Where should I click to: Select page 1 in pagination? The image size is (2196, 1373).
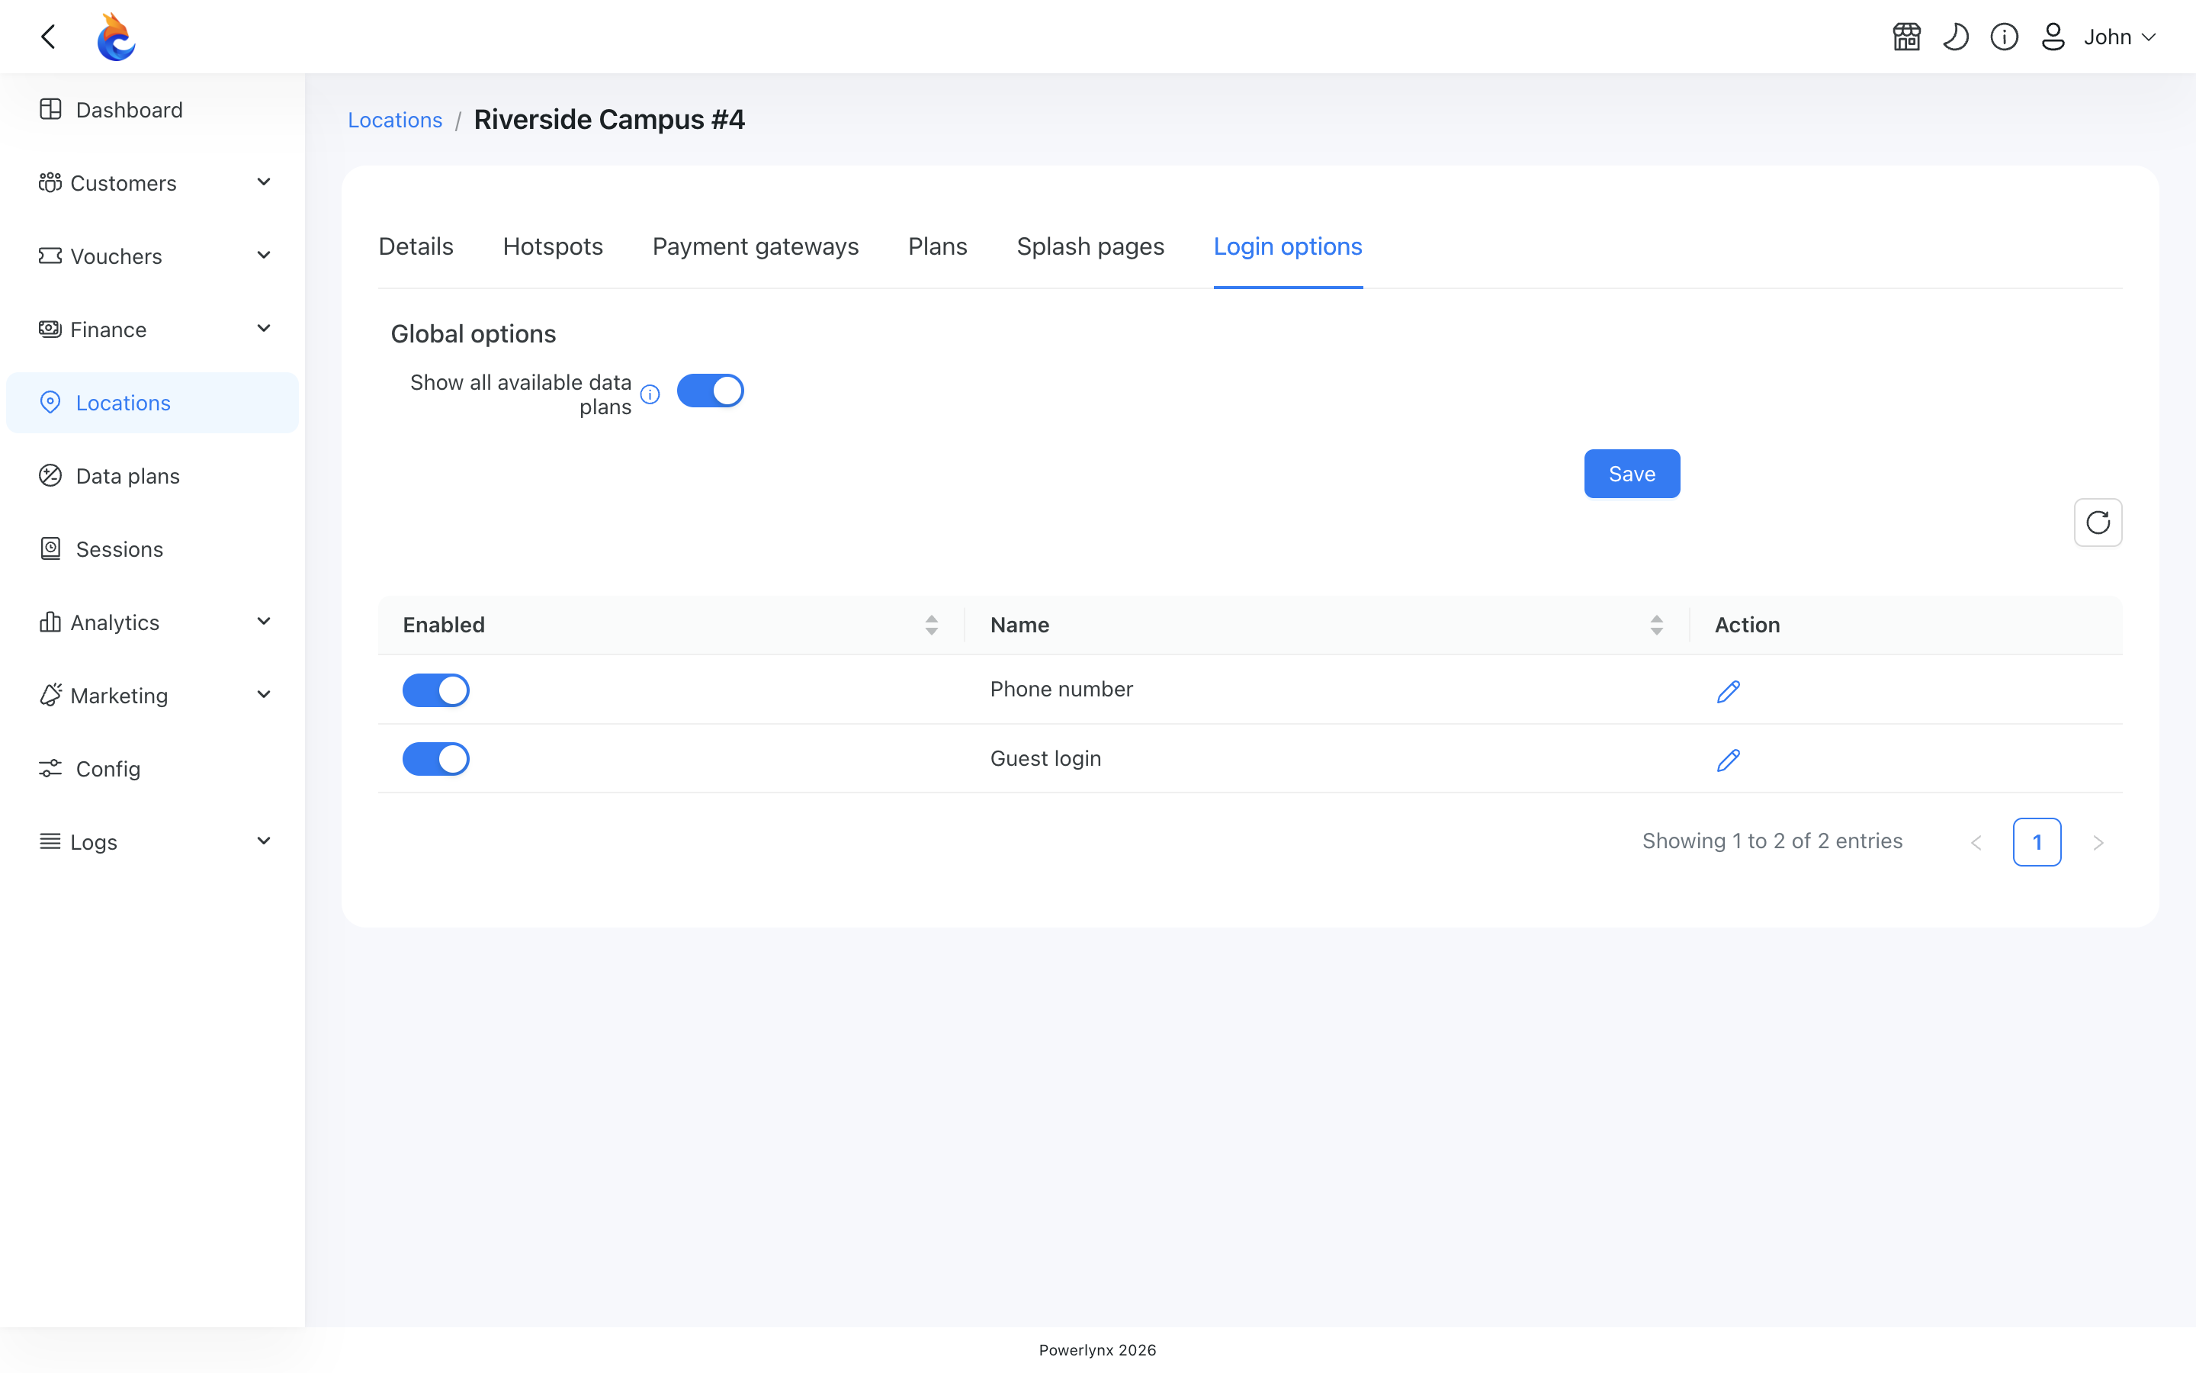2037,843
